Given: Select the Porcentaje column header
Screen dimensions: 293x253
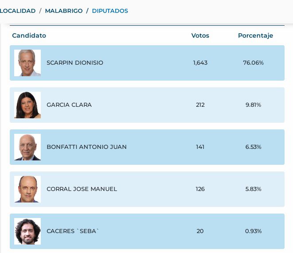Looking at the screenshot, I should [255, 35].
